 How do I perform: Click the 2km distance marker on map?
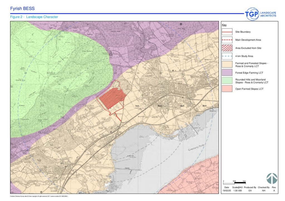pos(159,106)
